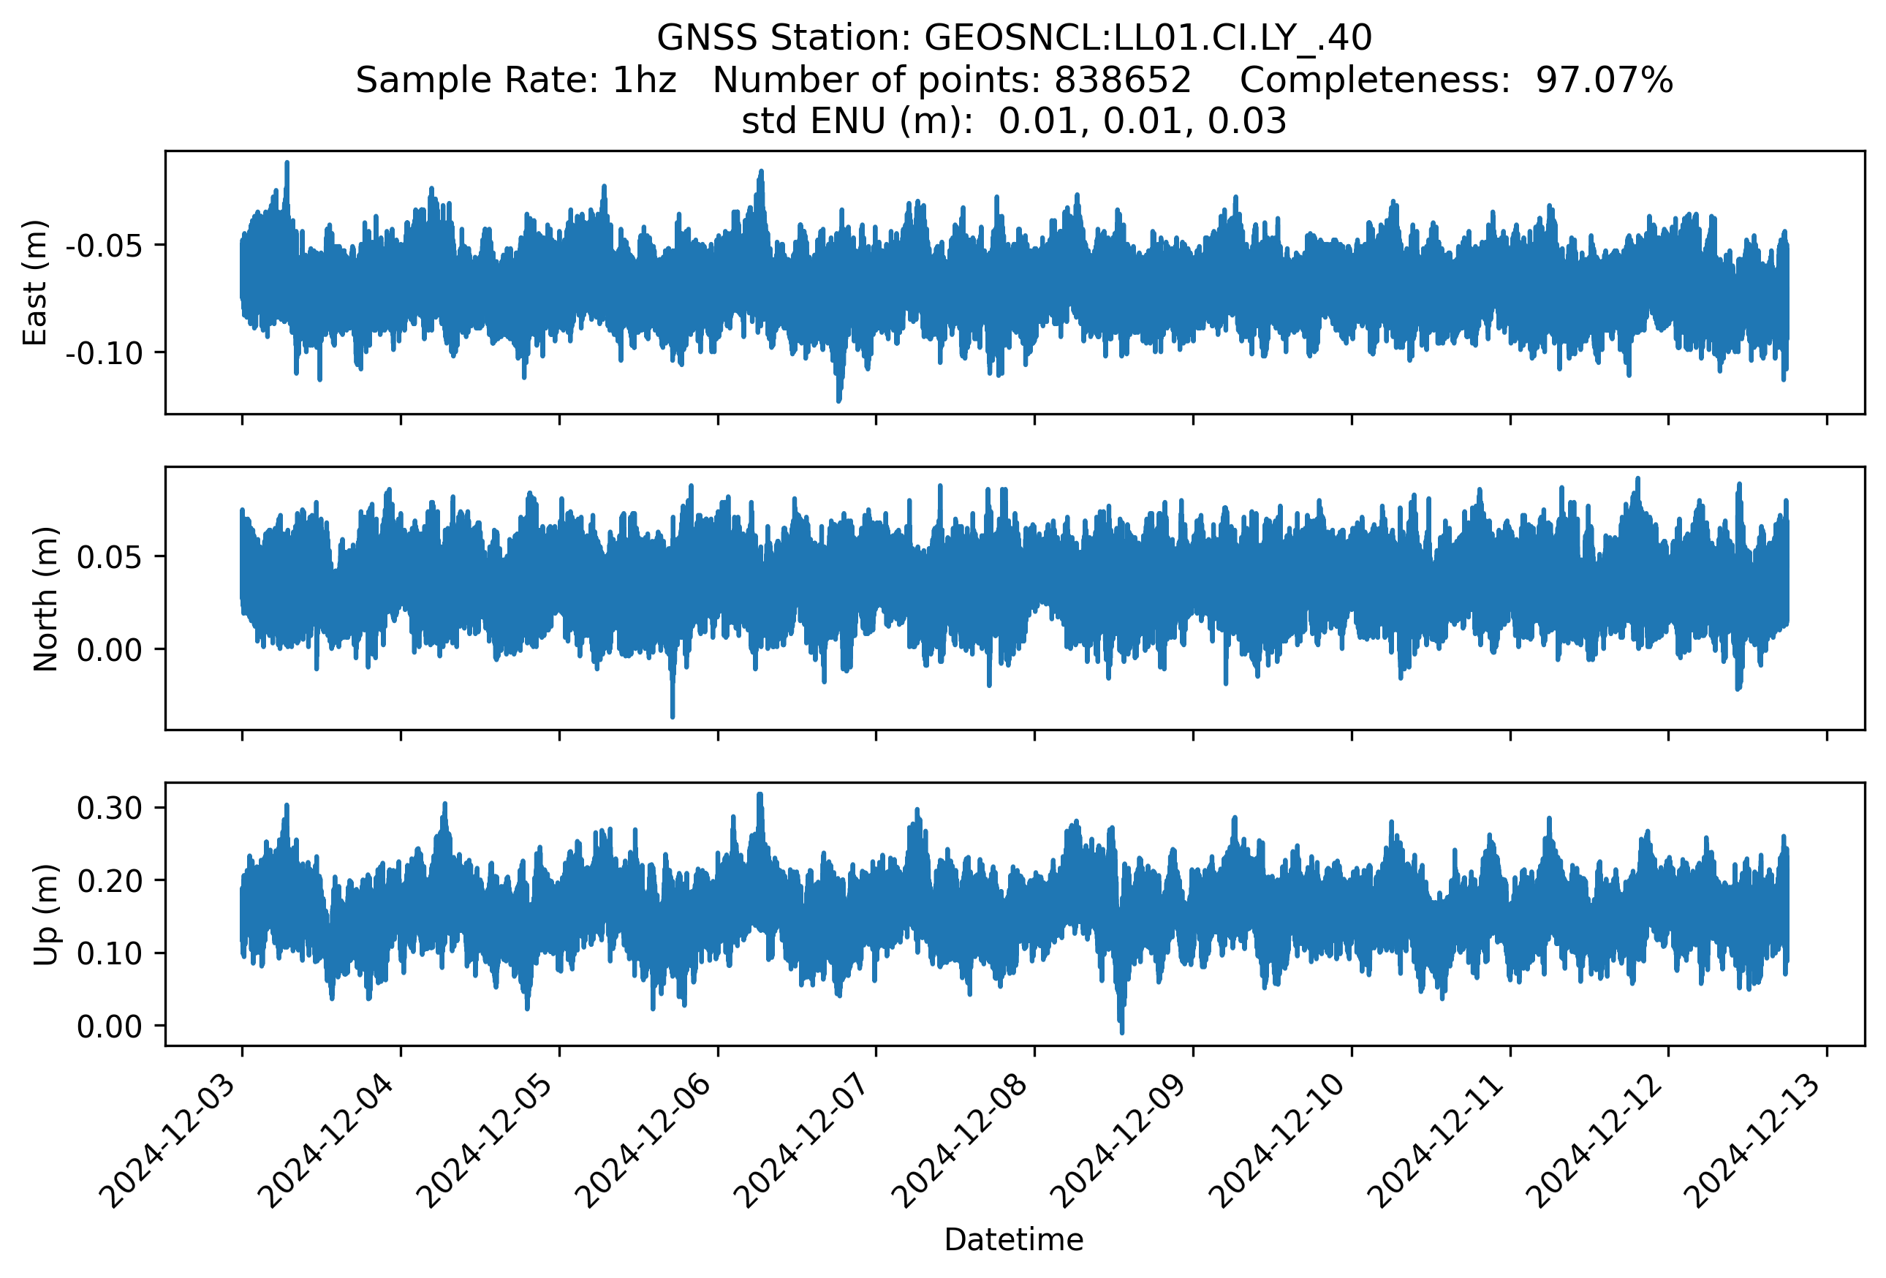Click the "East (m)" y-axis label
1886x1278 pixels.
[35, 282]
